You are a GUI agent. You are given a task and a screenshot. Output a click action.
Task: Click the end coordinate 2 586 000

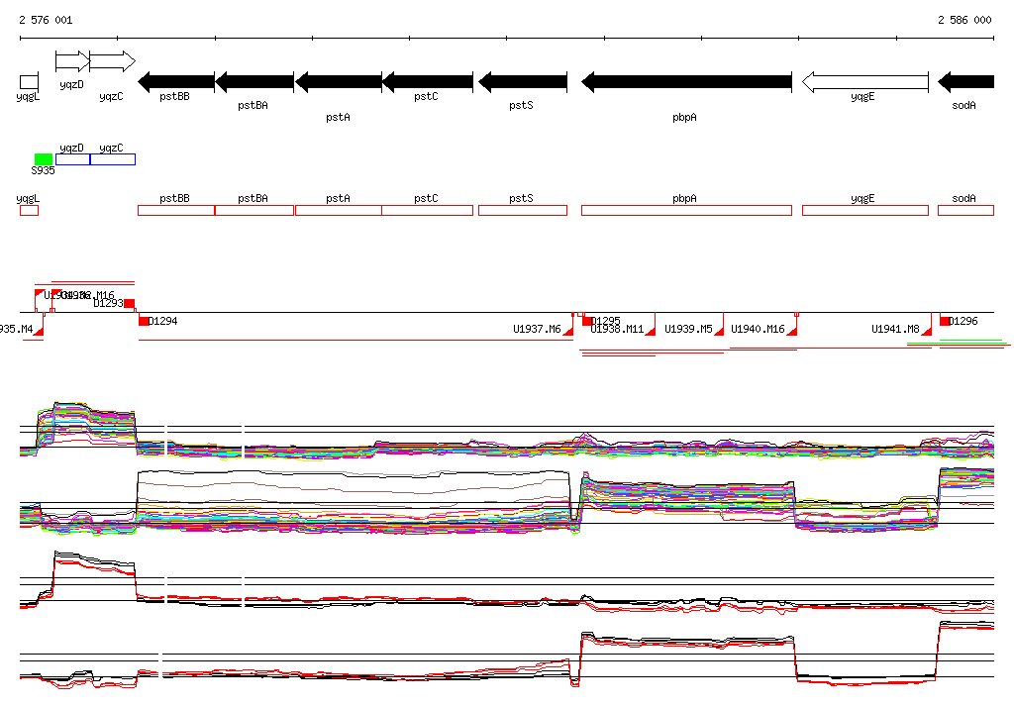[x=964, y=20]
